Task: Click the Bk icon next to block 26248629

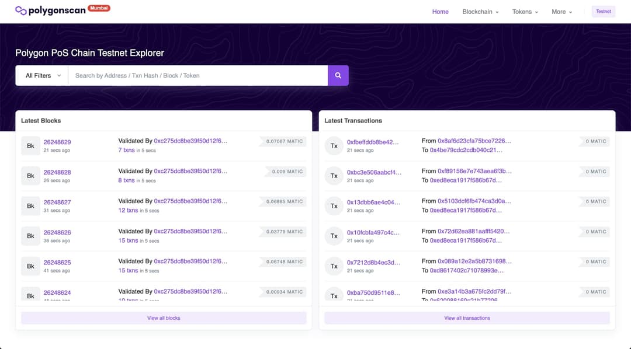Action: click(30, 145)
